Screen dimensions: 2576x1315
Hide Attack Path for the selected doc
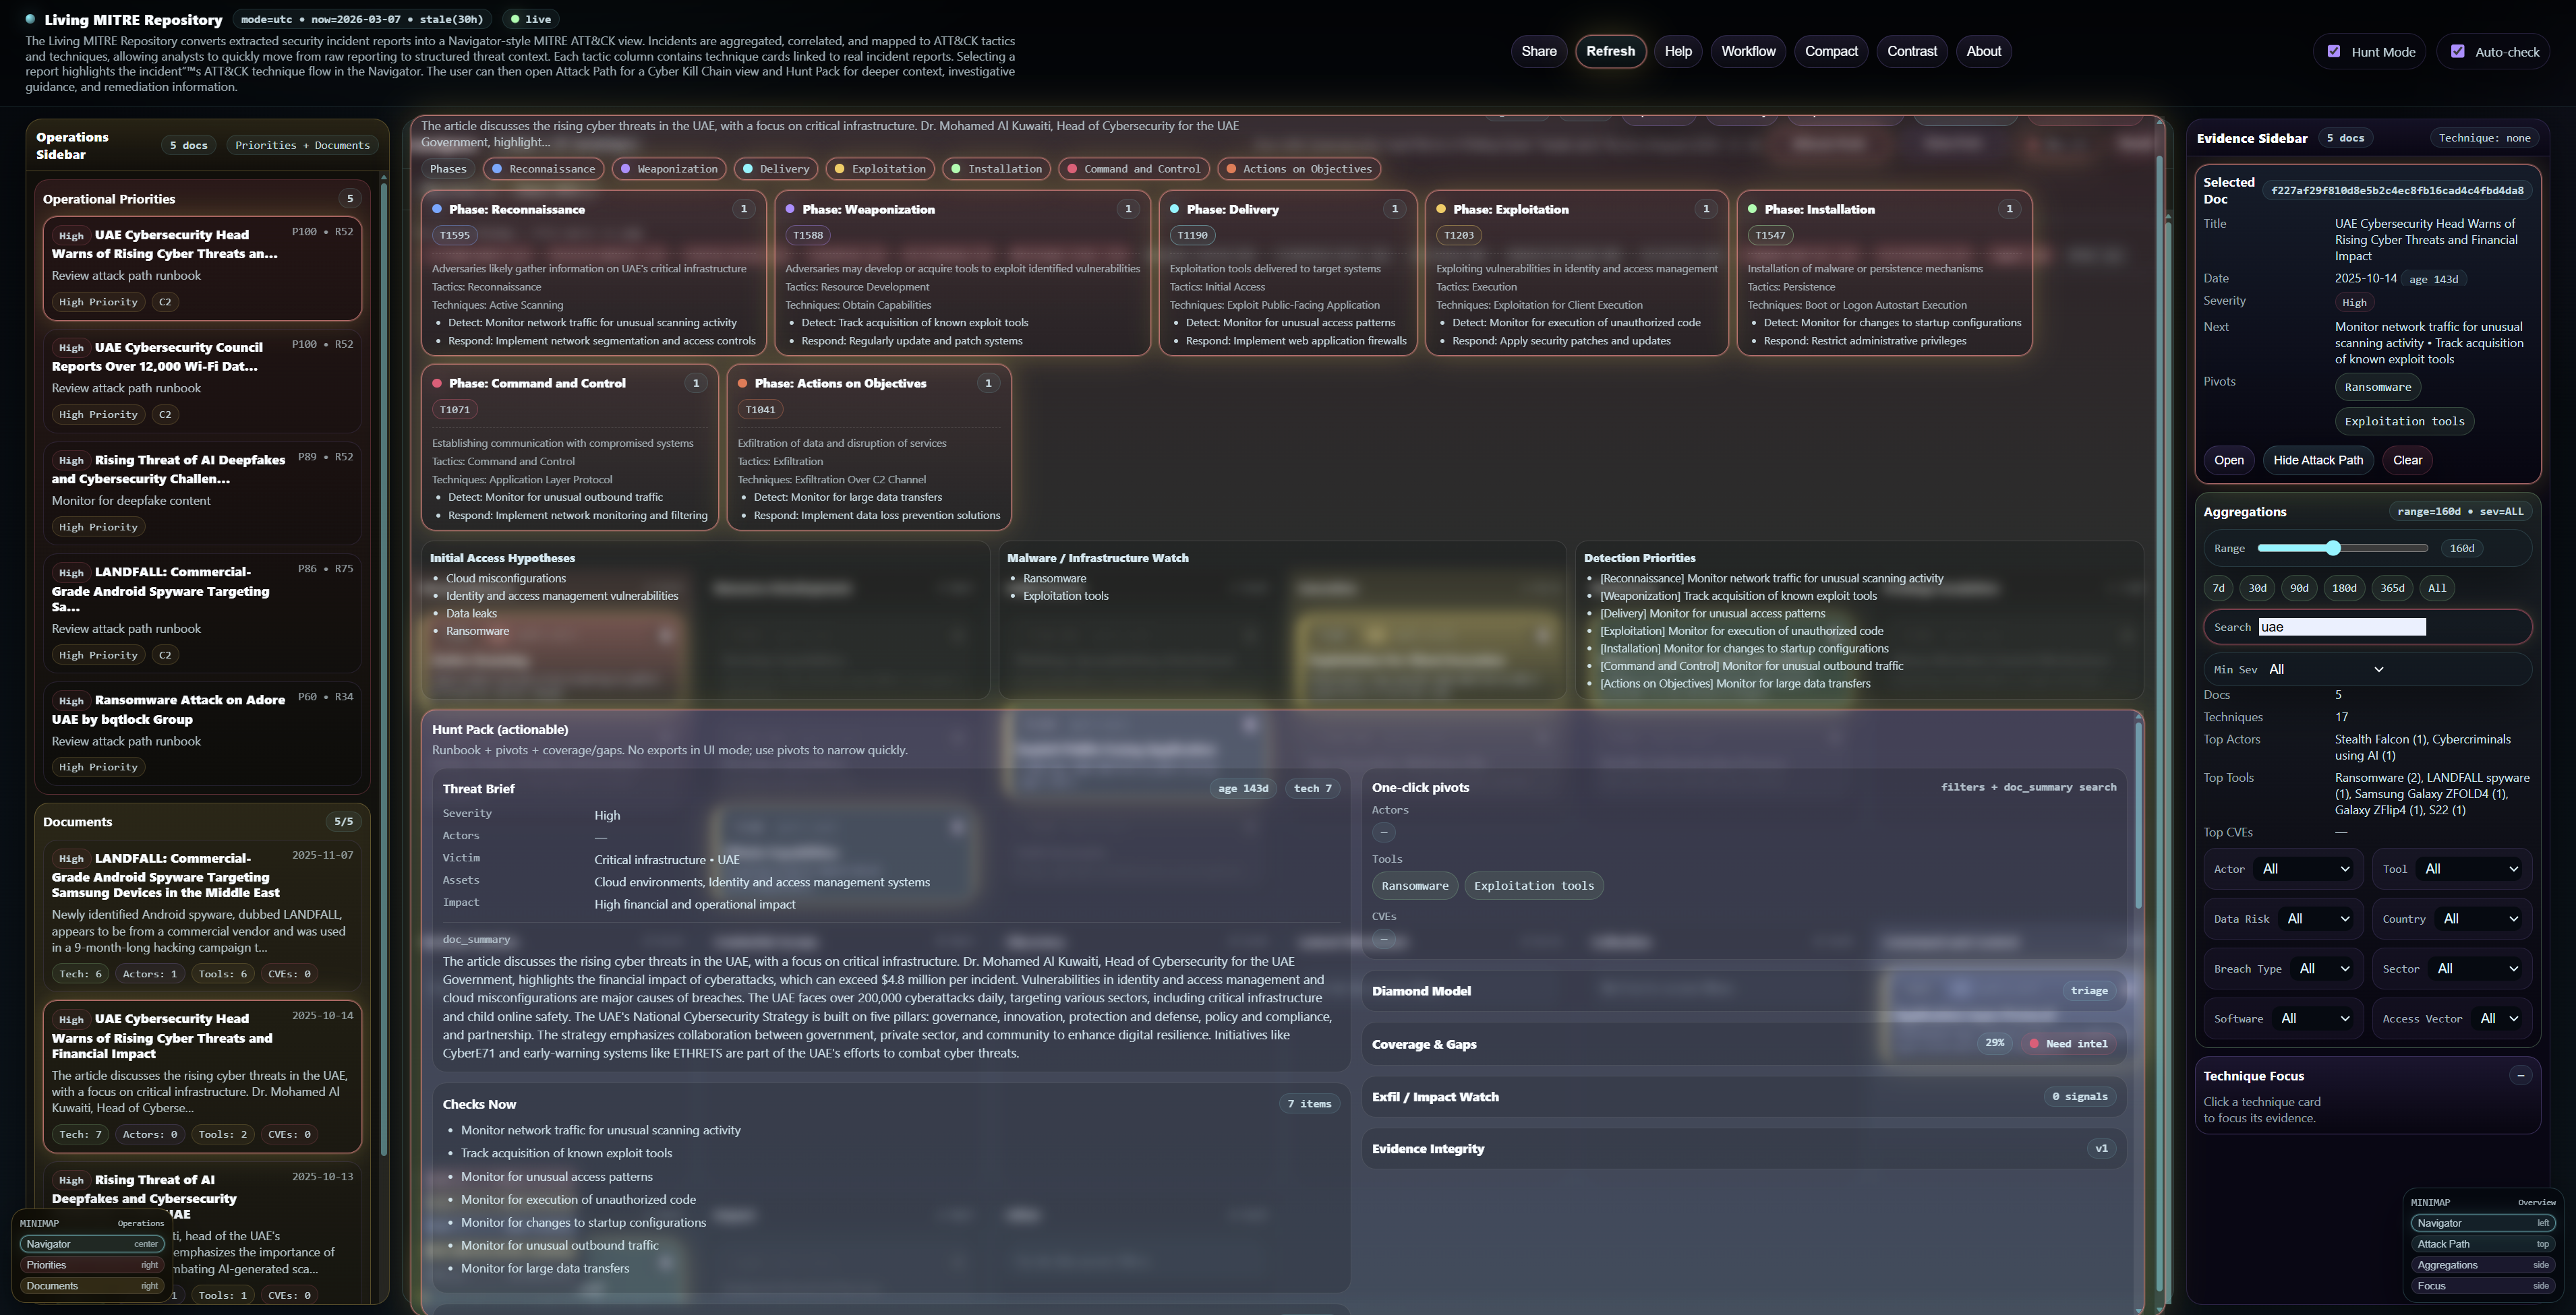(x=2319, y=460)
